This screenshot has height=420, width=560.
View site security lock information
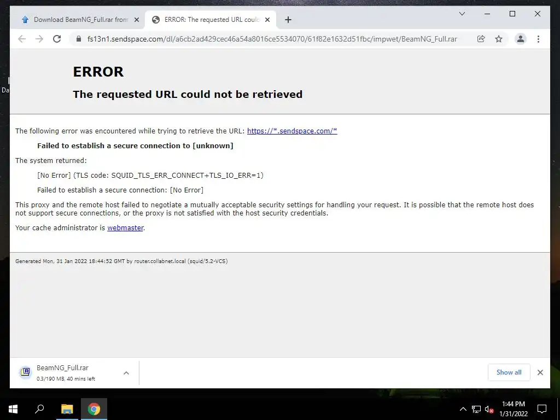(79, 39)
